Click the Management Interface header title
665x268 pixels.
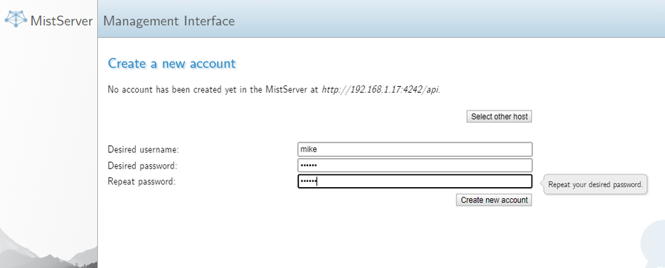168,21
